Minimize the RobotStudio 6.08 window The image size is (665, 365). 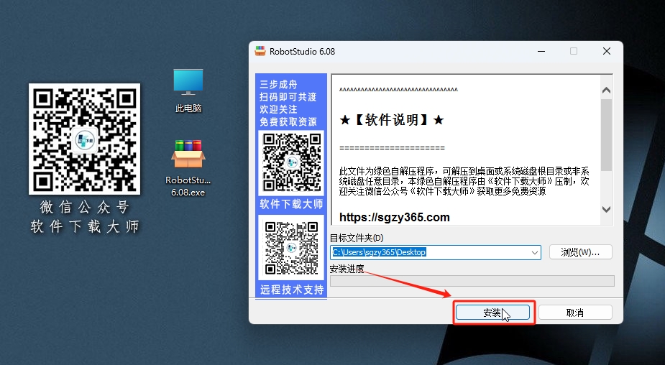click(541, 51)
